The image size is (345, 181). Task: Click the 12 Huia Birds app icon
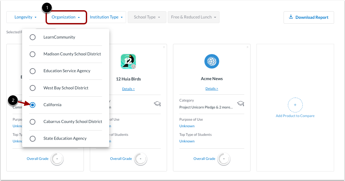point(128,61)
